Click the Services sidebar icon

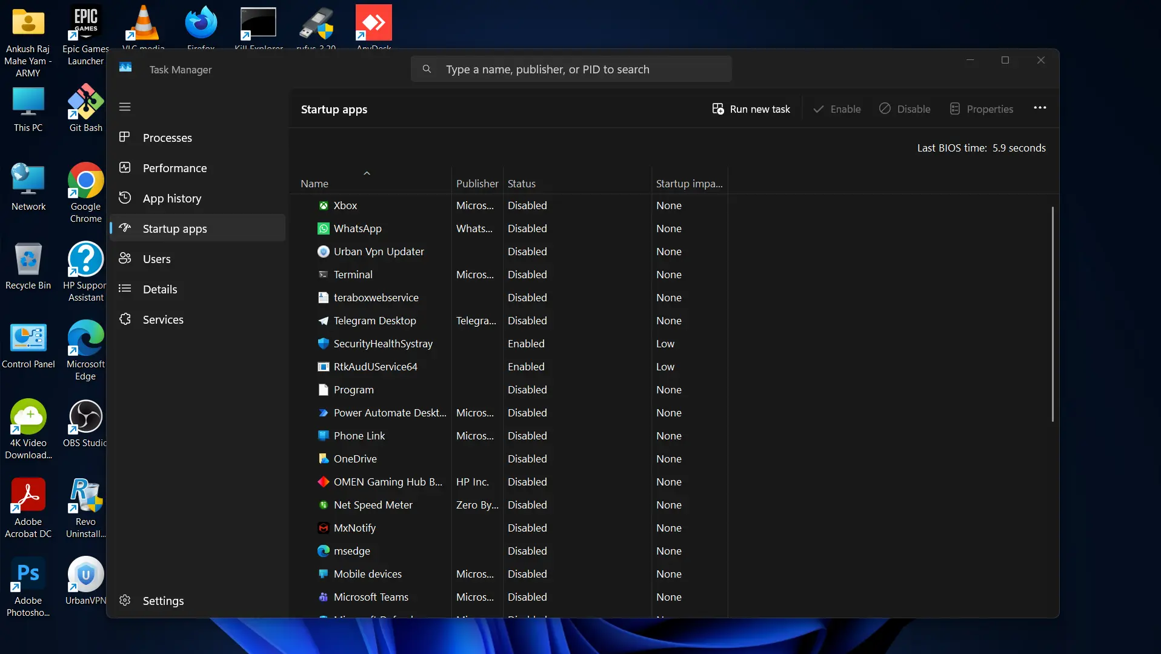coord(125,319)
